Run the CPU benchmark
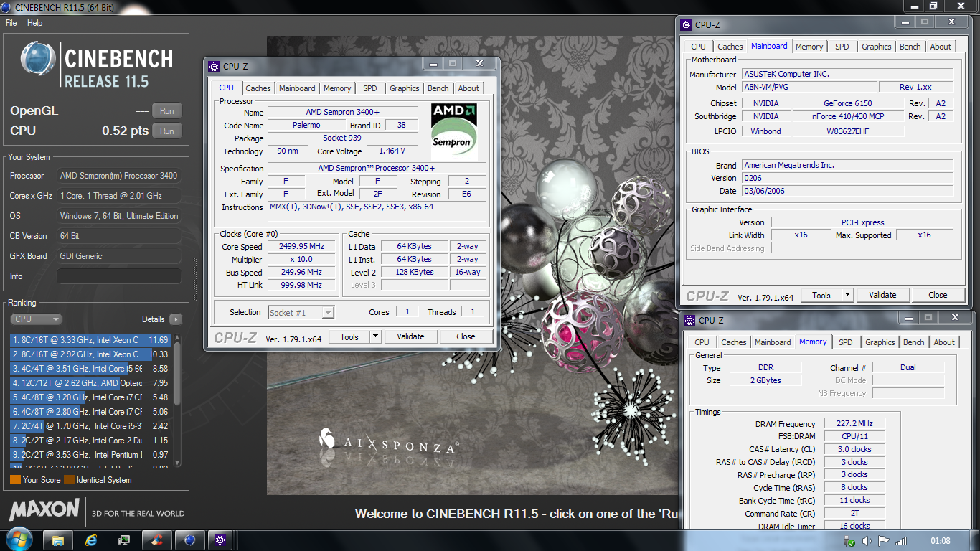 tap(167, 131)
